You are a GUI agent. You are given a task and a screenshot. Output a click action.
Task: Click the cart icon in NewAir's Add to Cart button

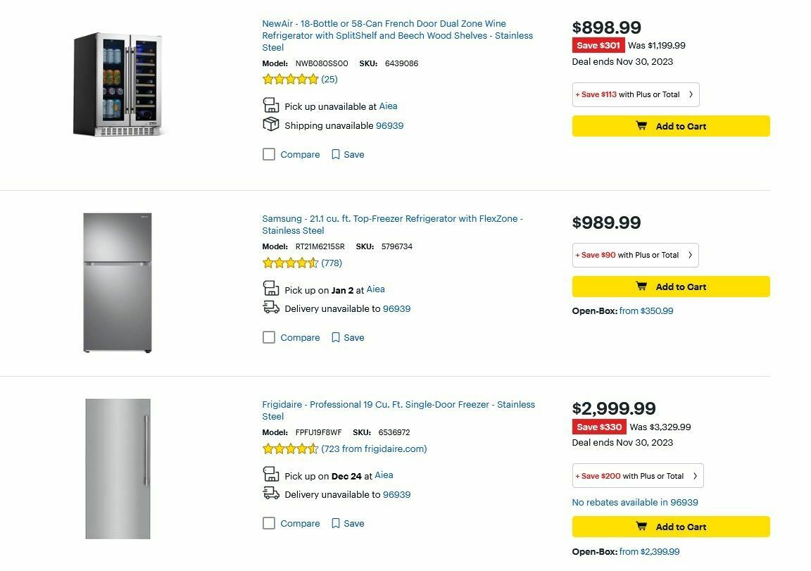pos(641,126)
